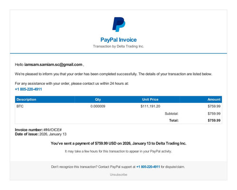
Task: Click the BTC item description cell
Action: (20, 106)
